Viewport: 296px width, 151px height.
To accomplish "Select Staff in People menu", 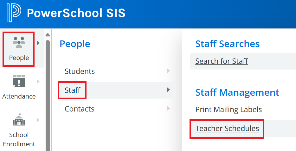I will pos(73,90).
